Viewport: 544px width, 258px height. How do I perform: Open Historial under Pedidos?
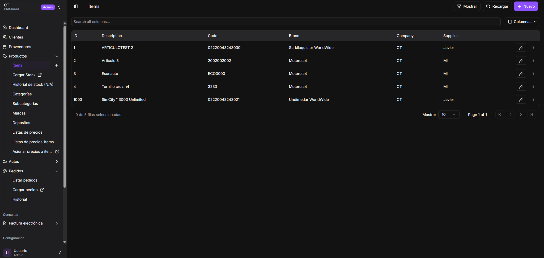coord(20,199)
